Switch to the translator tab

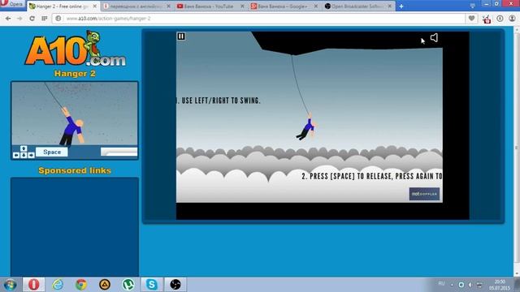[136, 6]
